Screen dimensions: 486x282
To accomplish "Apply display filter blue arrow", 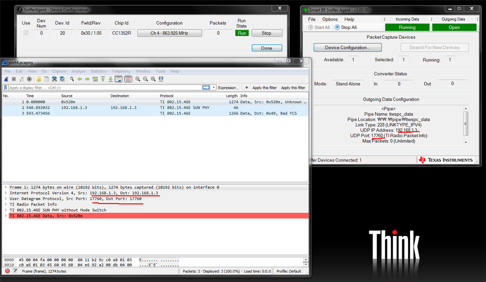I will click(206, 88).
